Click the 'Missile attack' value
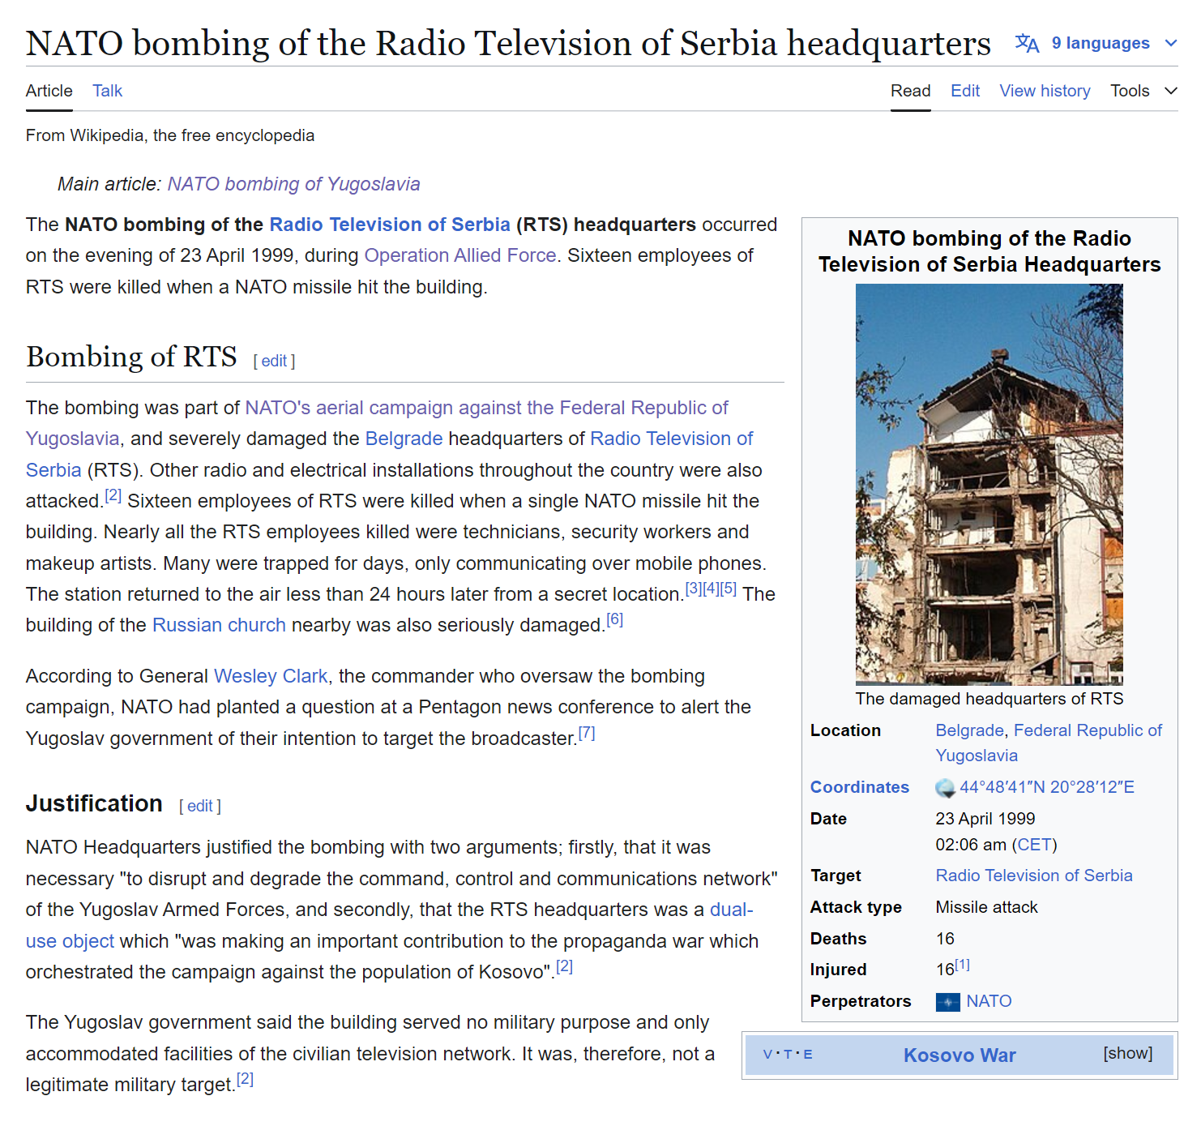Screen dimensions: 1201x1126 point(986,907)
